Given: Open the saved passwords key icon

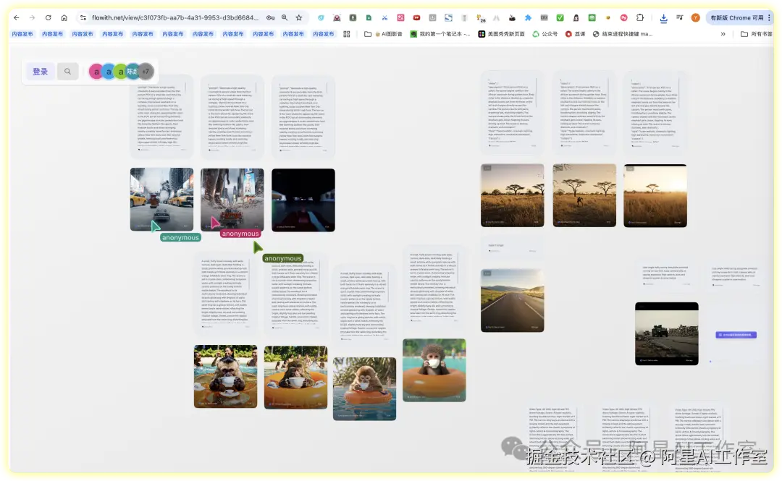Looking at the screenshot, I should pos(270,17).
